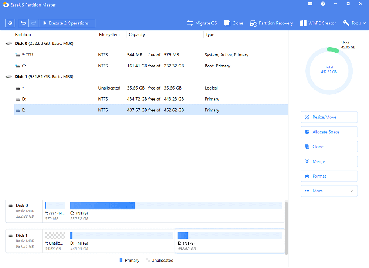Open the hamburger menu in title bar
This screenshot has height=268, width=369.
pos(310,4)
